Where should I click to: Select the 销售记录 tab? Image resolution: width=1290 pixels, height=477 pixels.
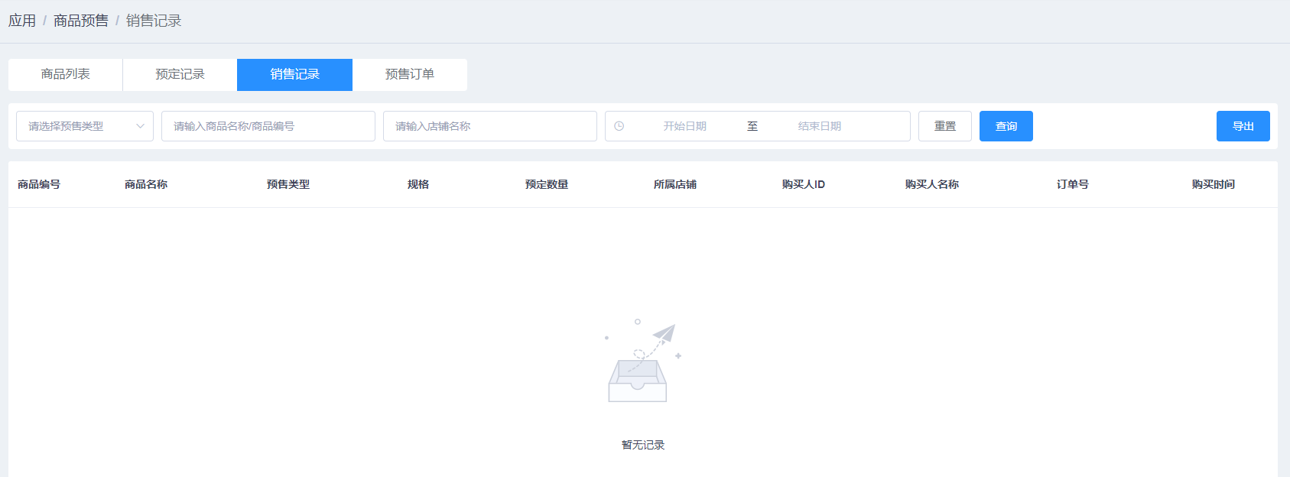click(x=295, y=74)
